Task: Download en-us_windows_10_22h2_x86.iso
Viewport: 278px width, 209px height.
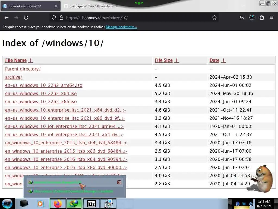Action: (41, 102)
